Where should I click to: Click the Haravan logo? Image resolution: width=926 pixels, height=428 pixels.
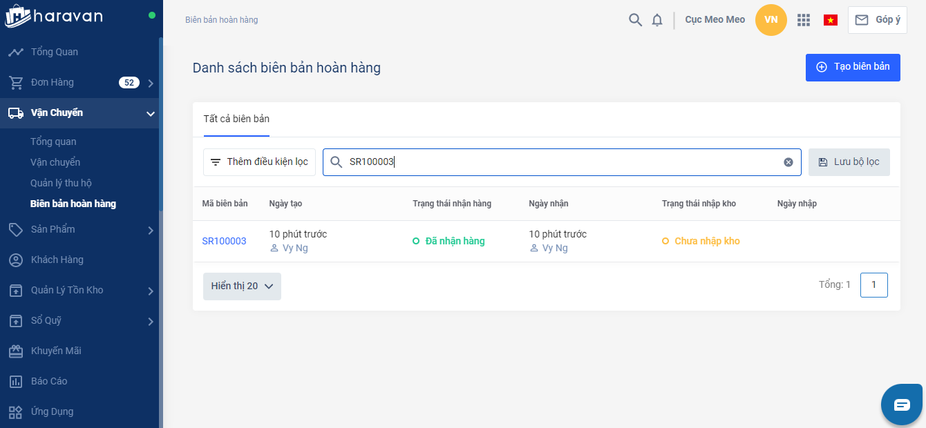click(54, 16)
